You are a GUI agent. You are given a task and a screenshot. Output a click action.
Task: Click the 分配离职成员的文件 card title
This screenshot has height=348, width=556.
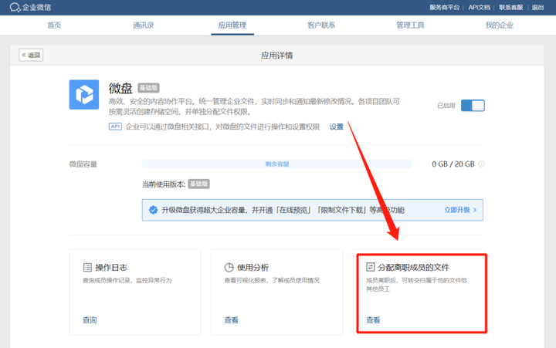[x=414, y=267]
